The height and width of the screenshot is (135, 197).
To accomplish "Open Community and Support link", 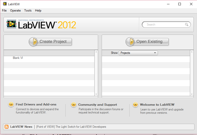I will pyautogui.click(x=98, y=104).
